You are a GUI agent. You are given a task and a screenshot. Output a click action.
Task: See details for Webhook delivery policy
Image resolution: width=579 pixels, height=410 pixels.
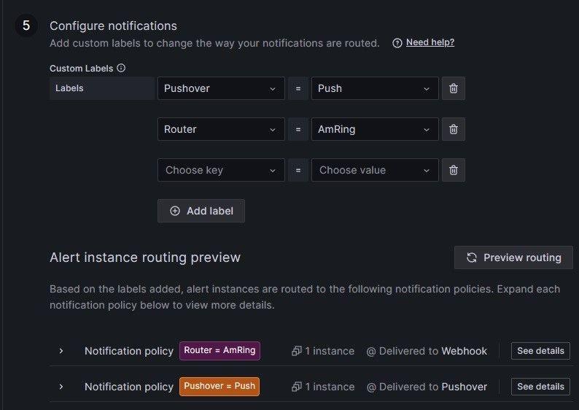tap(540, 351)
